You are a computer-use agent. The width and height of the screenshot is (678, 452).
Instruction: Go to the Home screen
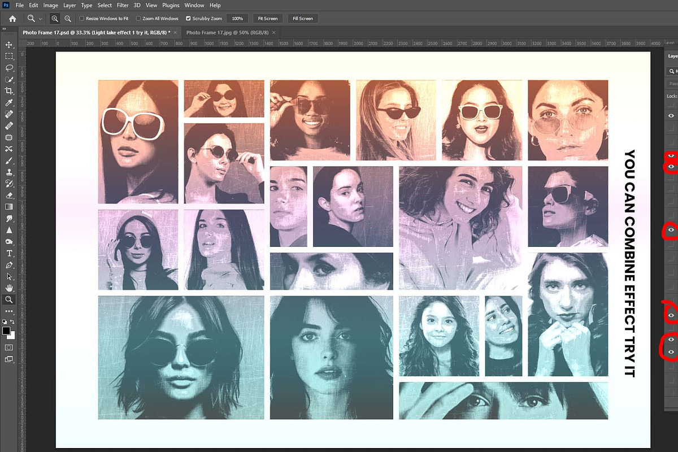12,19
